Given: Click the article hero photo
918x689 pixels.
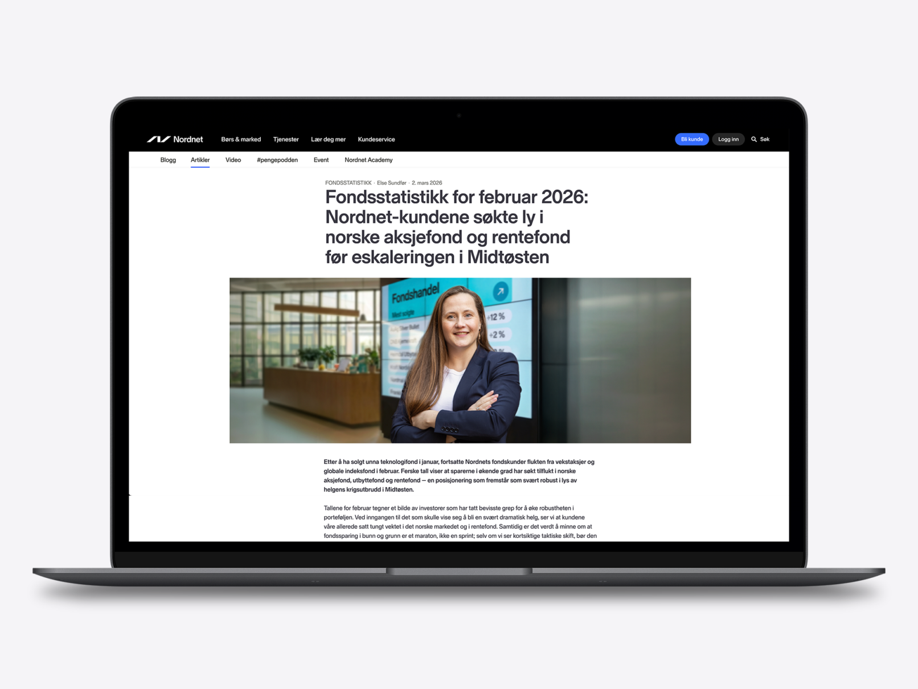Looking at the screenshot, I should point(460,360).
